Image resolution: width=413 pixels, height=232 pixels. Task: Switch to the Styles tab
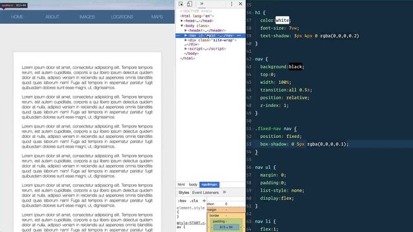pyautogui.click(x=184, y=193)
